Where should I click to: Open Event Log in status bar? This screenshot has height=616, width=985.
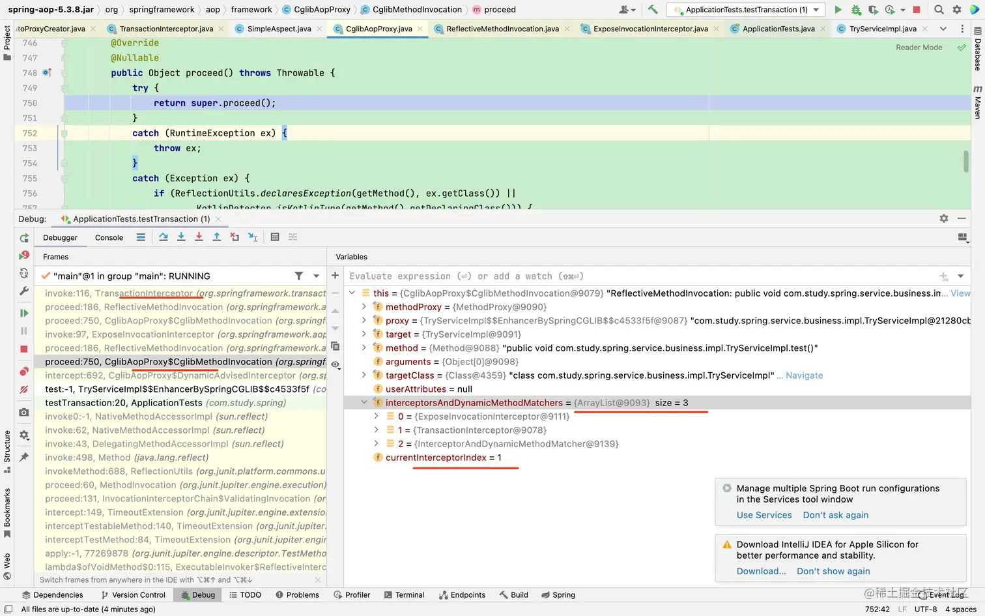(941, 595)
